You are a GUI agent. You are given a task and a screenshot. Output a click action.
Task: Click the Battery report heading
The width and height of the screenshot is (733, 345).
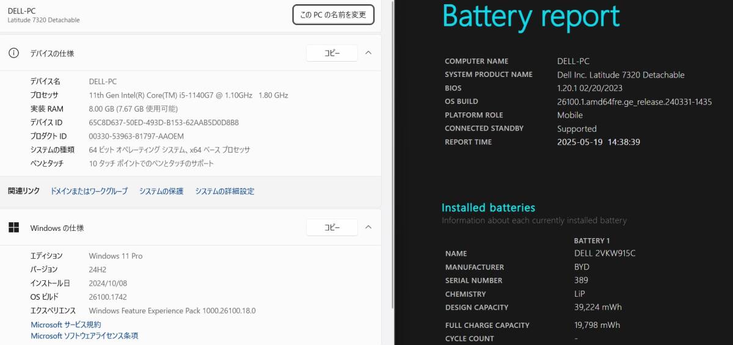531,16
